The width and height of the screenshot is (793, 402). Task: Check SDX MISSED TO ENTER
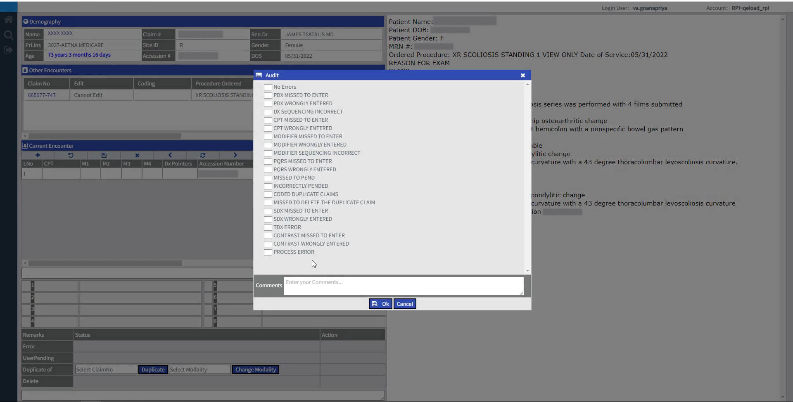click(x=268, y=211)
